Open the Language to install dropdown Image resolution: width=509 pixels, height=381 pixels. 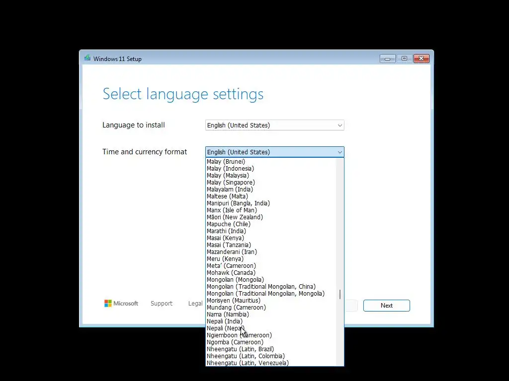coord(274,126)
